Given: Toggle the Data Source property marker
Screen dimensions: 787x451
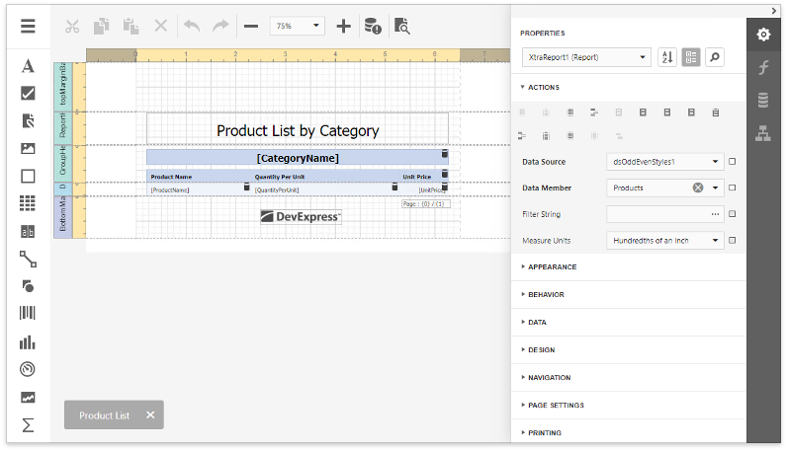Looking at the screenshot, I should click(x=732, y=161).
